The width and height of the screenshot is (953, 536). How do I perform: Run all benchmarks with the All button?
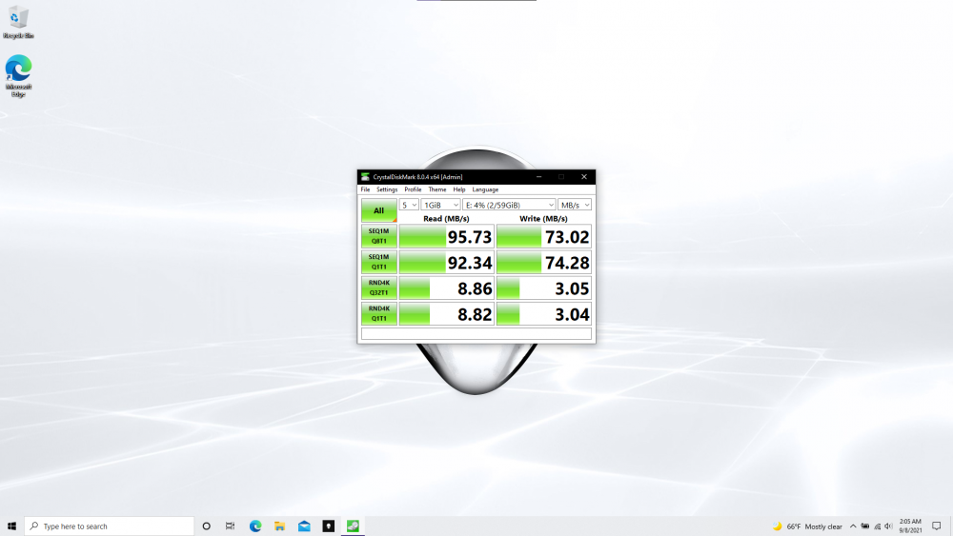[378, 210]
